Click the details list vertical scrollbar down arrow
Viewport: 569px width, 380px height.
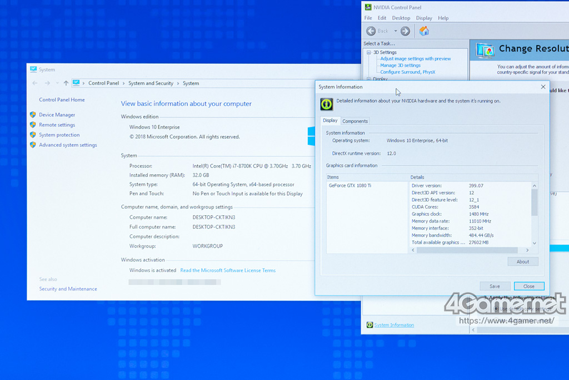click(x=535, y=243)
